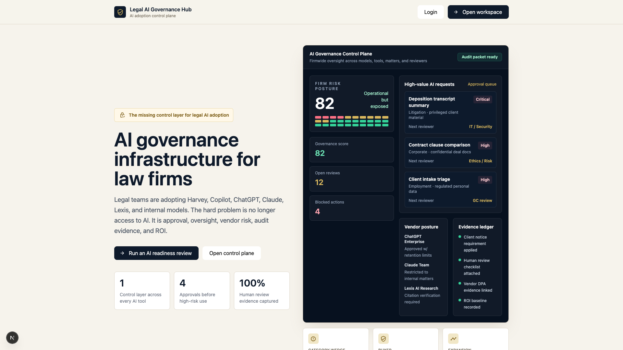Click arrow icon in Open workspace button
The width and height of the screenshot is (623, 350).
[x=456, y=12]
